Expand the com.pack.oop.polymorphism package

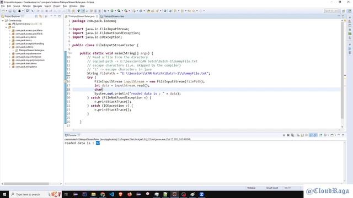(x=10, y=60)
